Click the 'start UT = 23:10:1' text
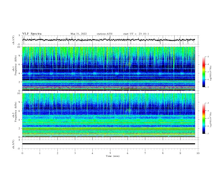This screenshot has height=172, width=223. point(136,34)
